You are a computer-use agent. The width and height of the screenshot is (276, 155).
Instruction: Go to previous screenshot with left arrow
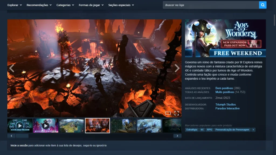point(12,68)
